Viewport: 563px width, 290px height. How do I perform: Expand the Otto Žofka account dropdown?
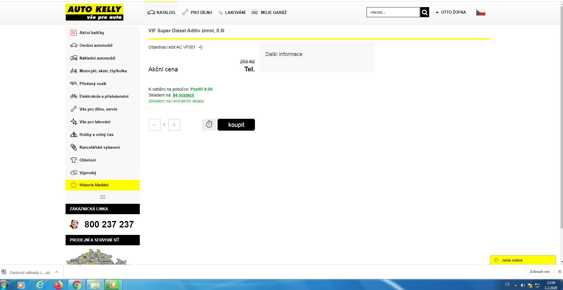coord(451,12)
